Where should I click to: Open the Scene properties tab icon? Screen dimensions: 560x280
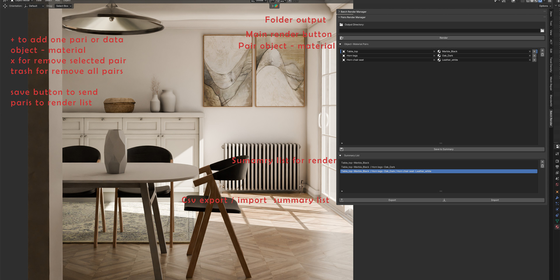pos(557,178)
